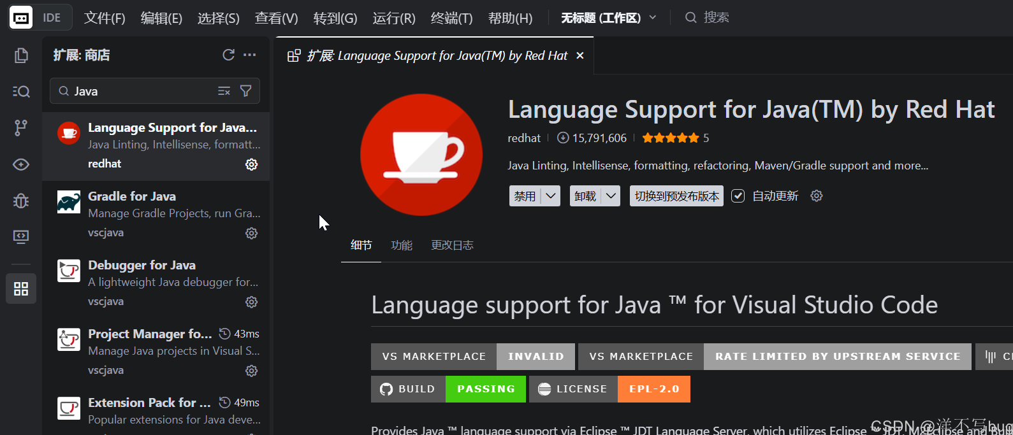This screenshot has width=1013, height=435.
Task: Open the Run and Debug bug icon
Action: (x=21, y=201)
